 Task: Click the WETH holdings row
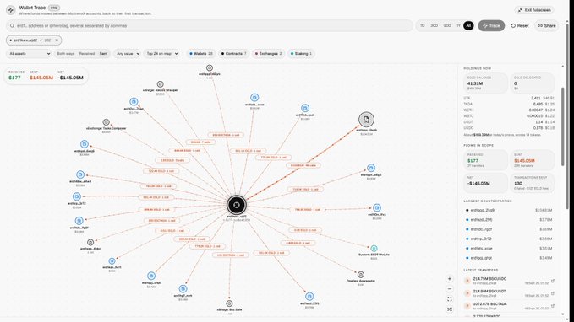coord(509,110)
